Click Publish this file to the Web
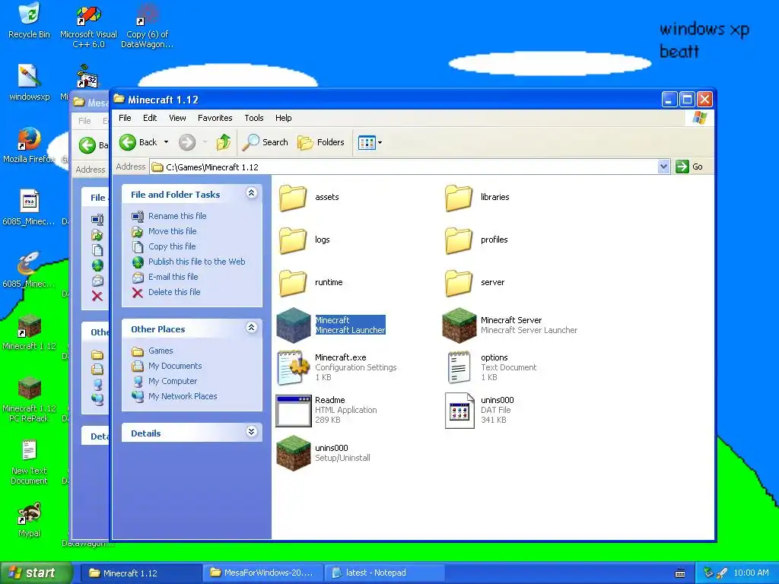The image size is (779, 584). 197,262
